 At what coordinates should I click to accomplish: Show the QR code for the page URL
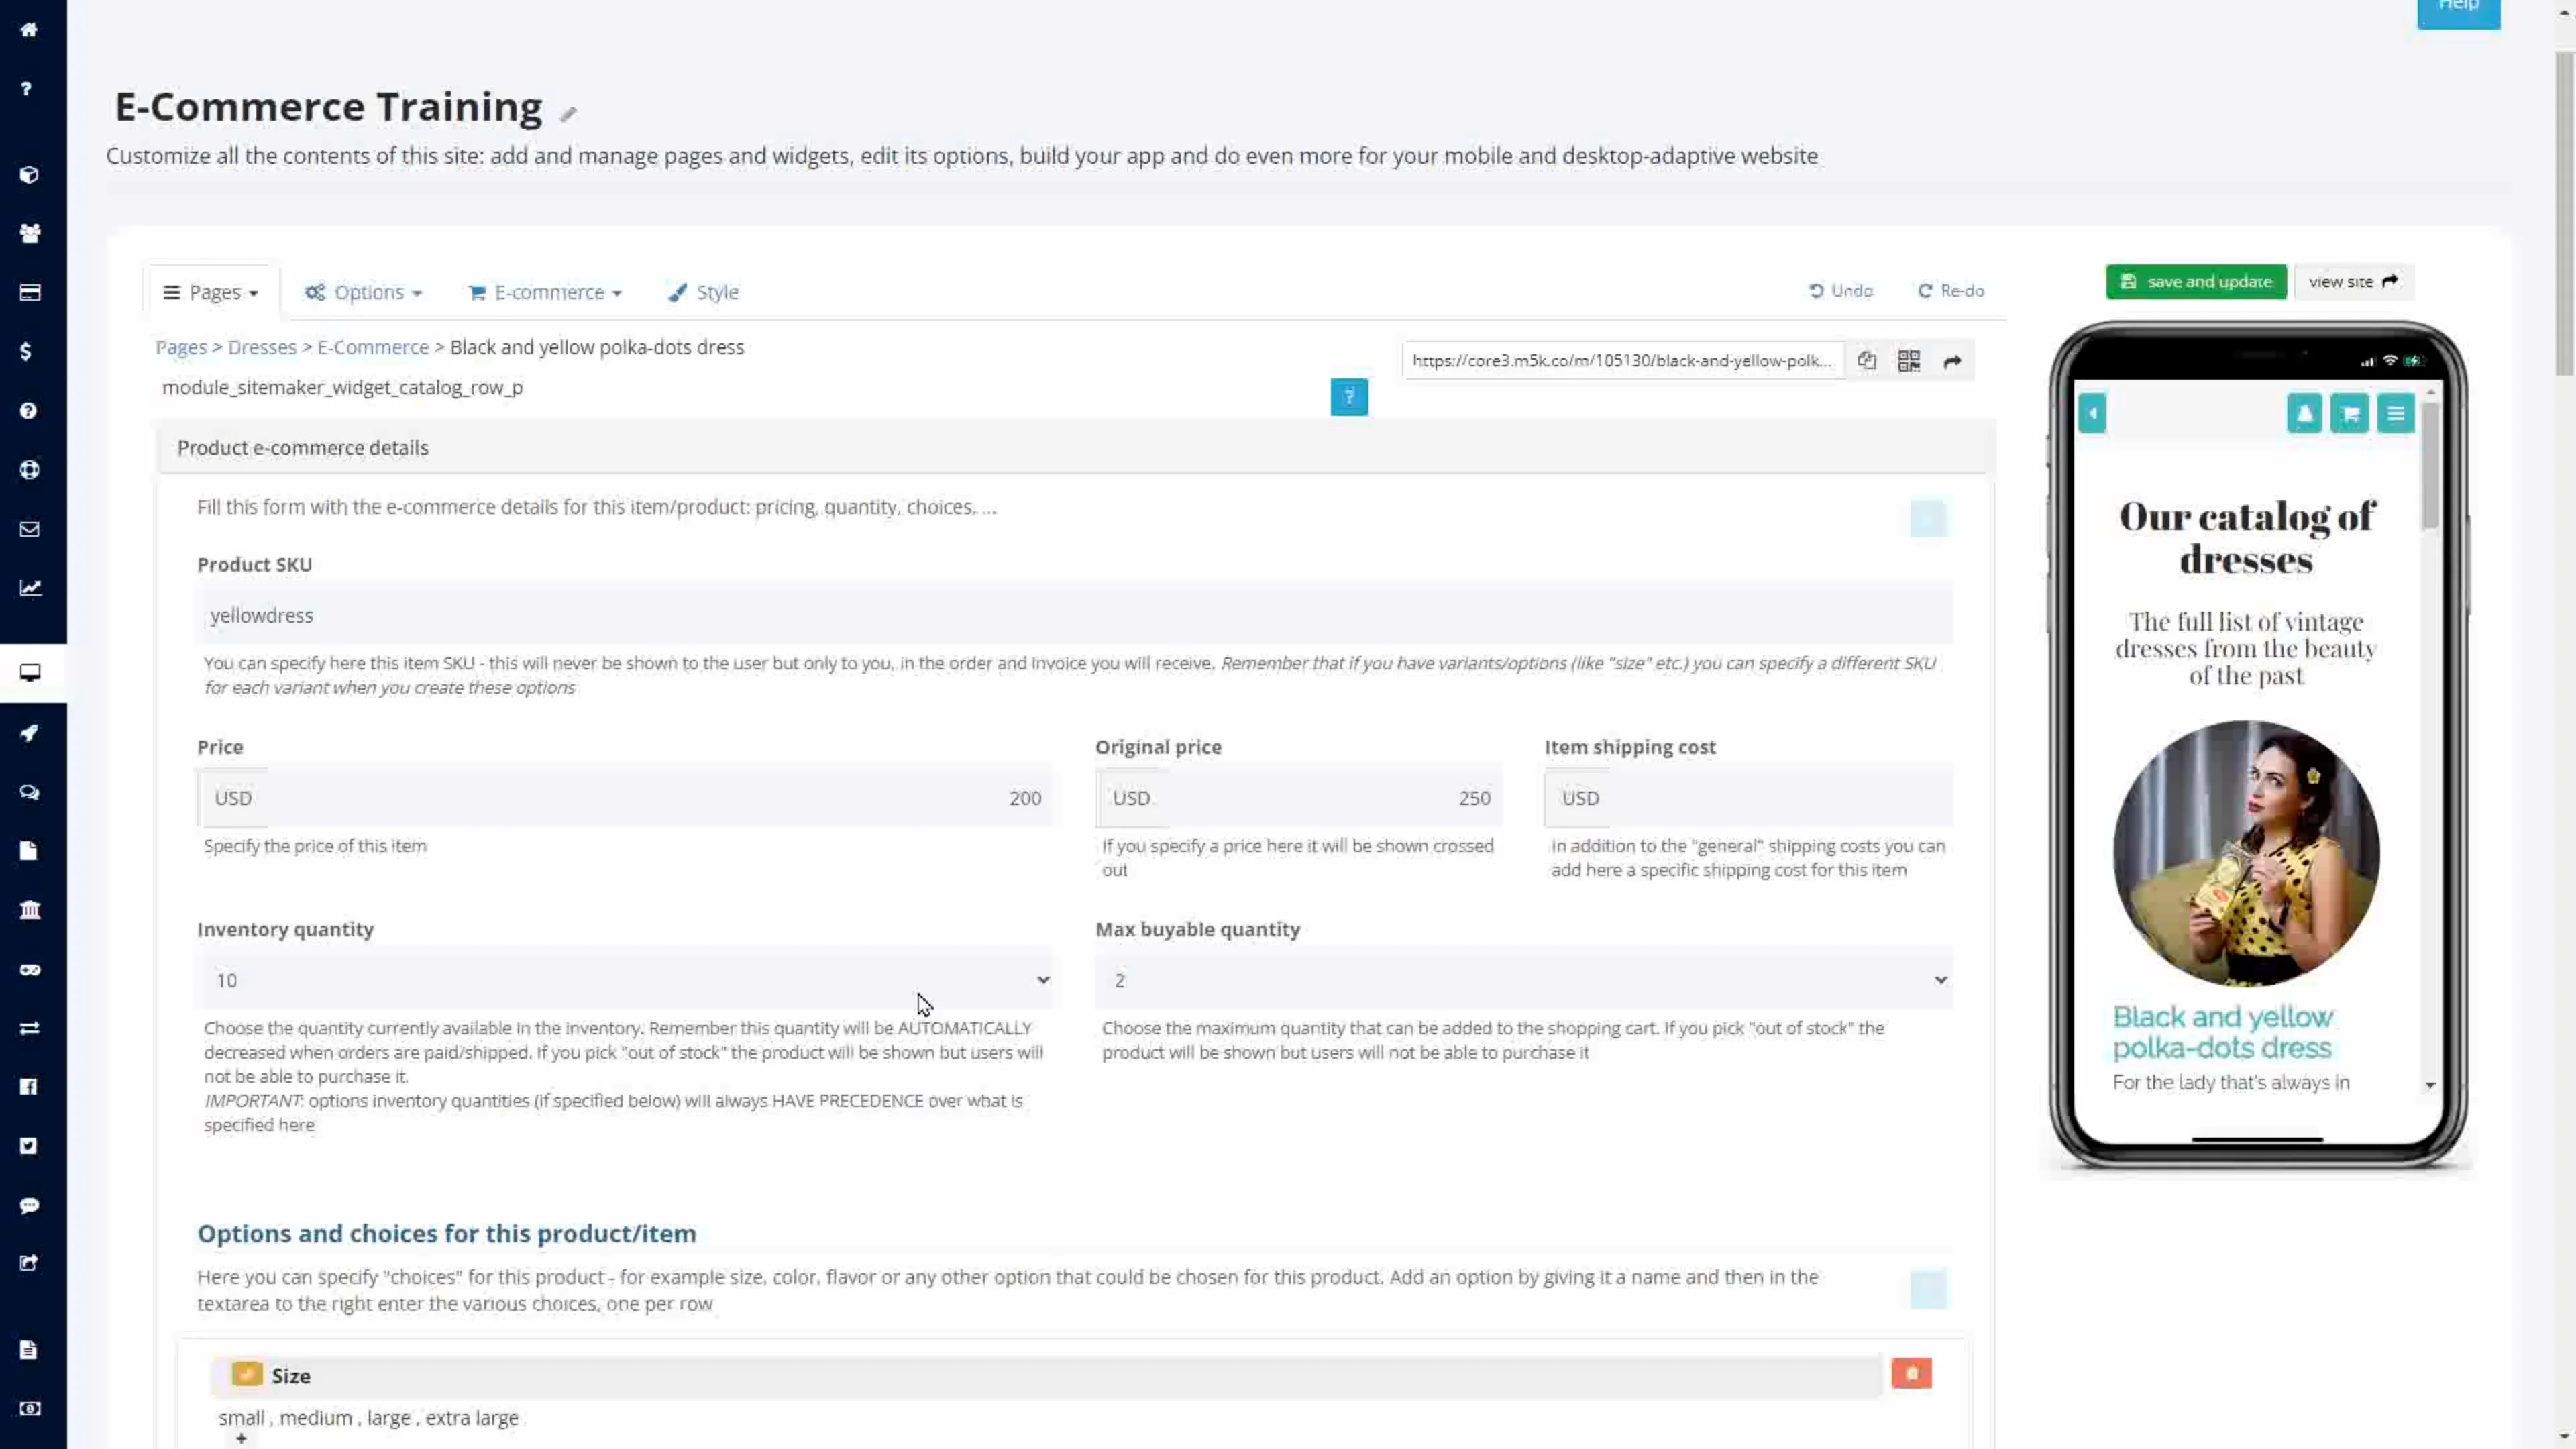1908,360
